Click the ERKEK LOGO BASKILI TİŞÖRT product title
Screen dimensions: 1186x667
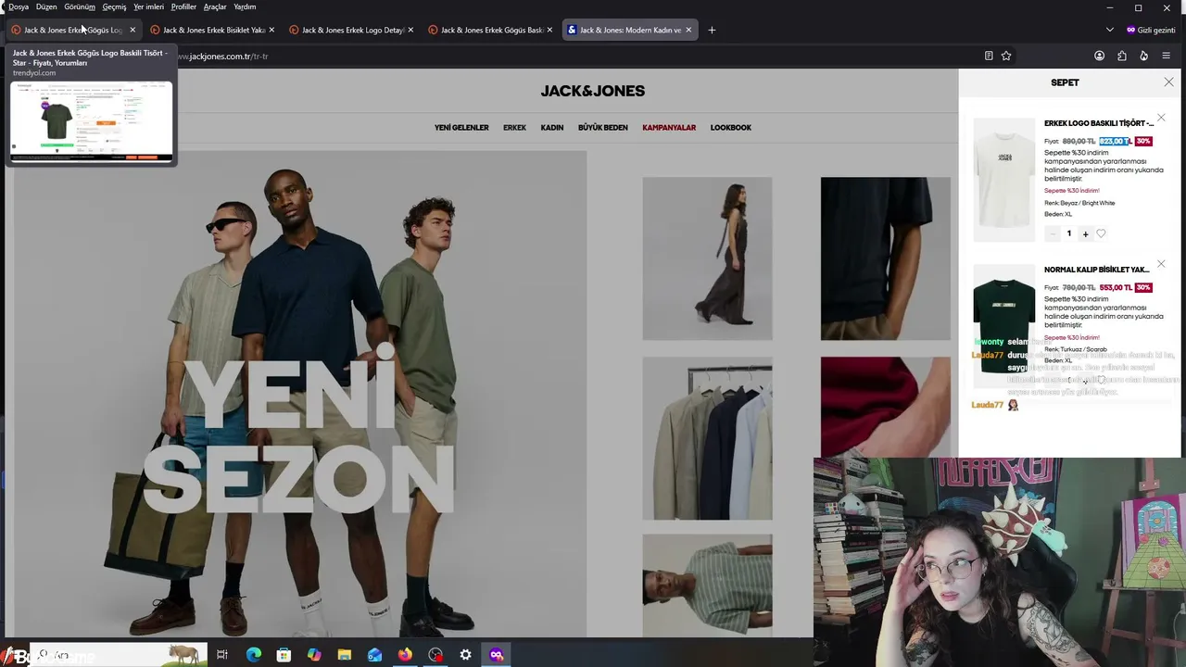(1099, 123)
